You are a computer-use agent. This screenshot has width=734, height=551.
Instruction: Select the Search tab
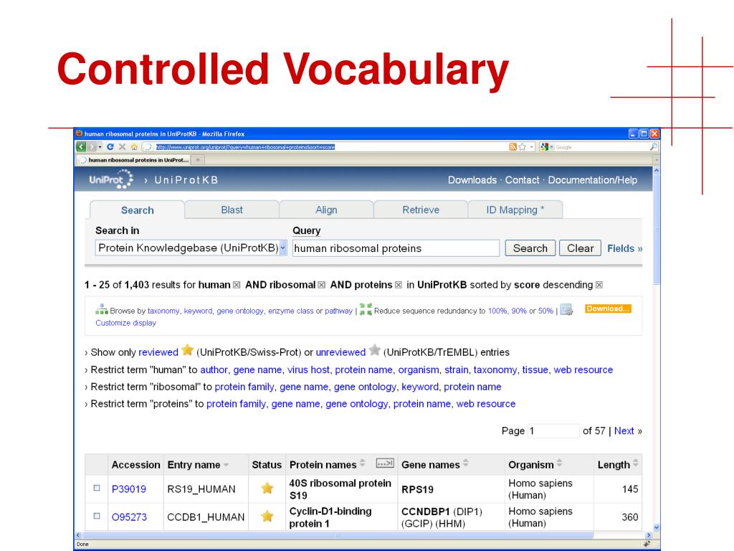click(x=137, y=210)
